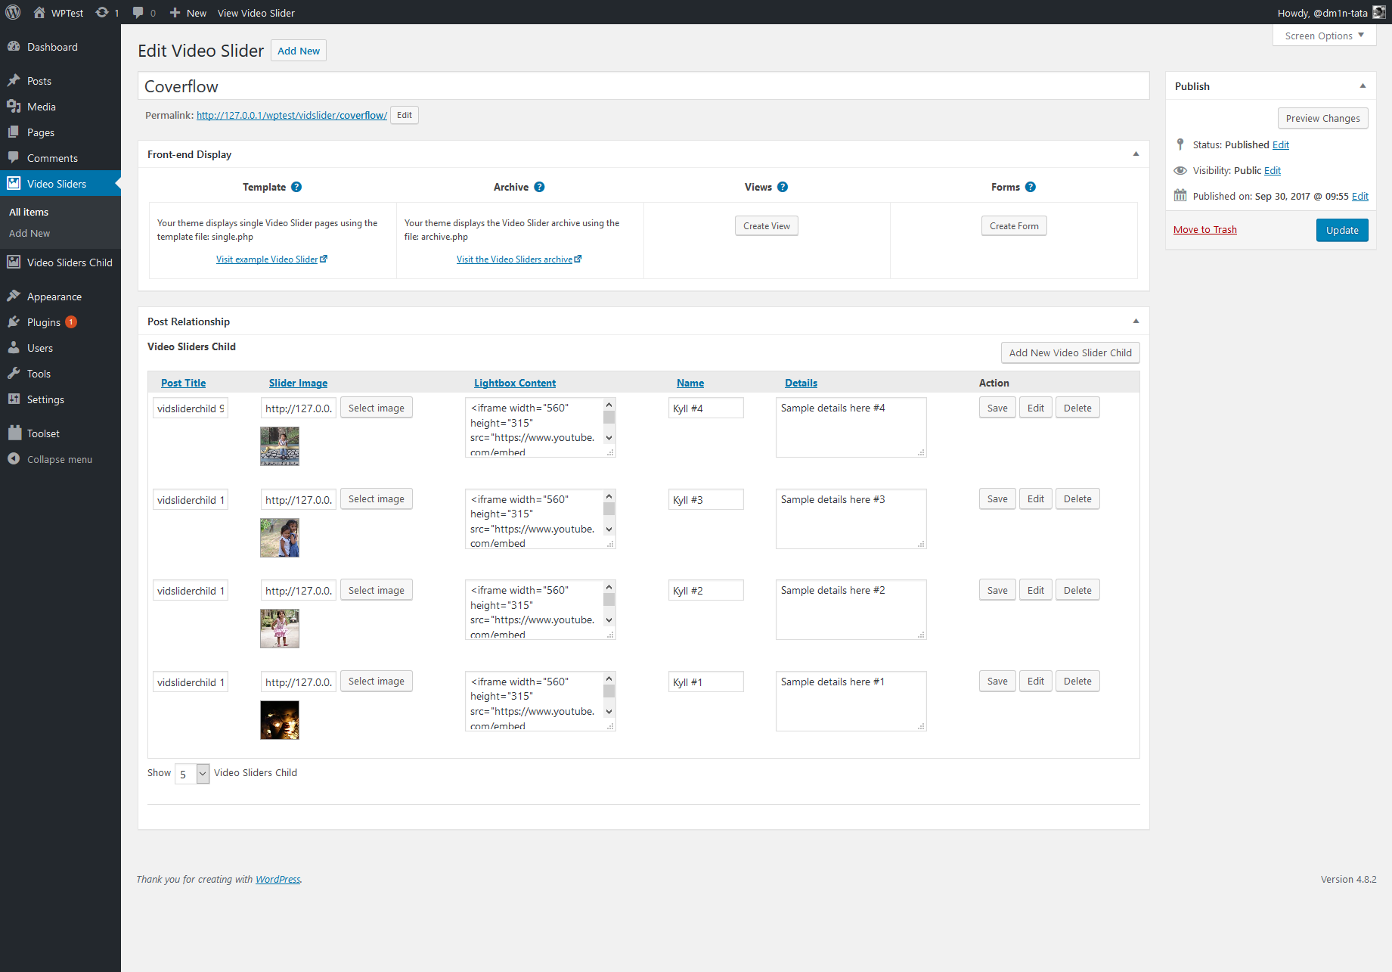Sort by Lightbox Content column
This screenshot has width=1392, height=972.
[x=515, y=383]
